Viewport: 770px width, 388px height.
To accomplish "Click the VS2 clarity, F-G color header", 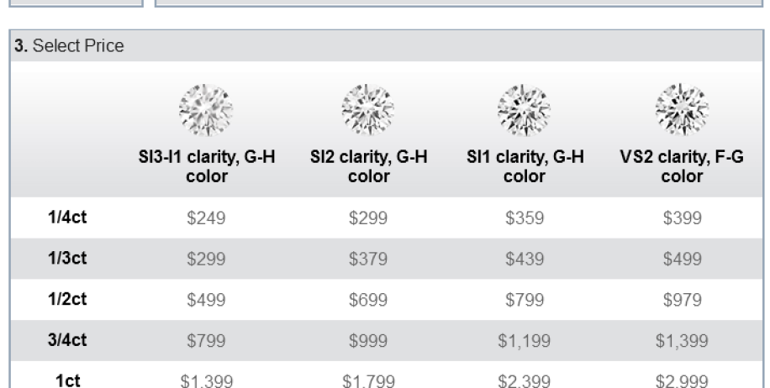I will pyautogui.click(x=682, y=166).
